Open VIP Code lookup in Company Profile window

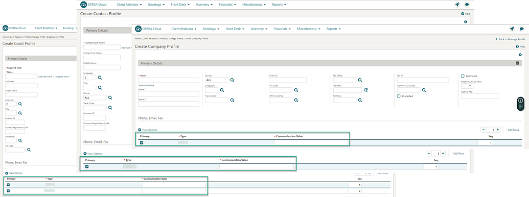[296, 90]
